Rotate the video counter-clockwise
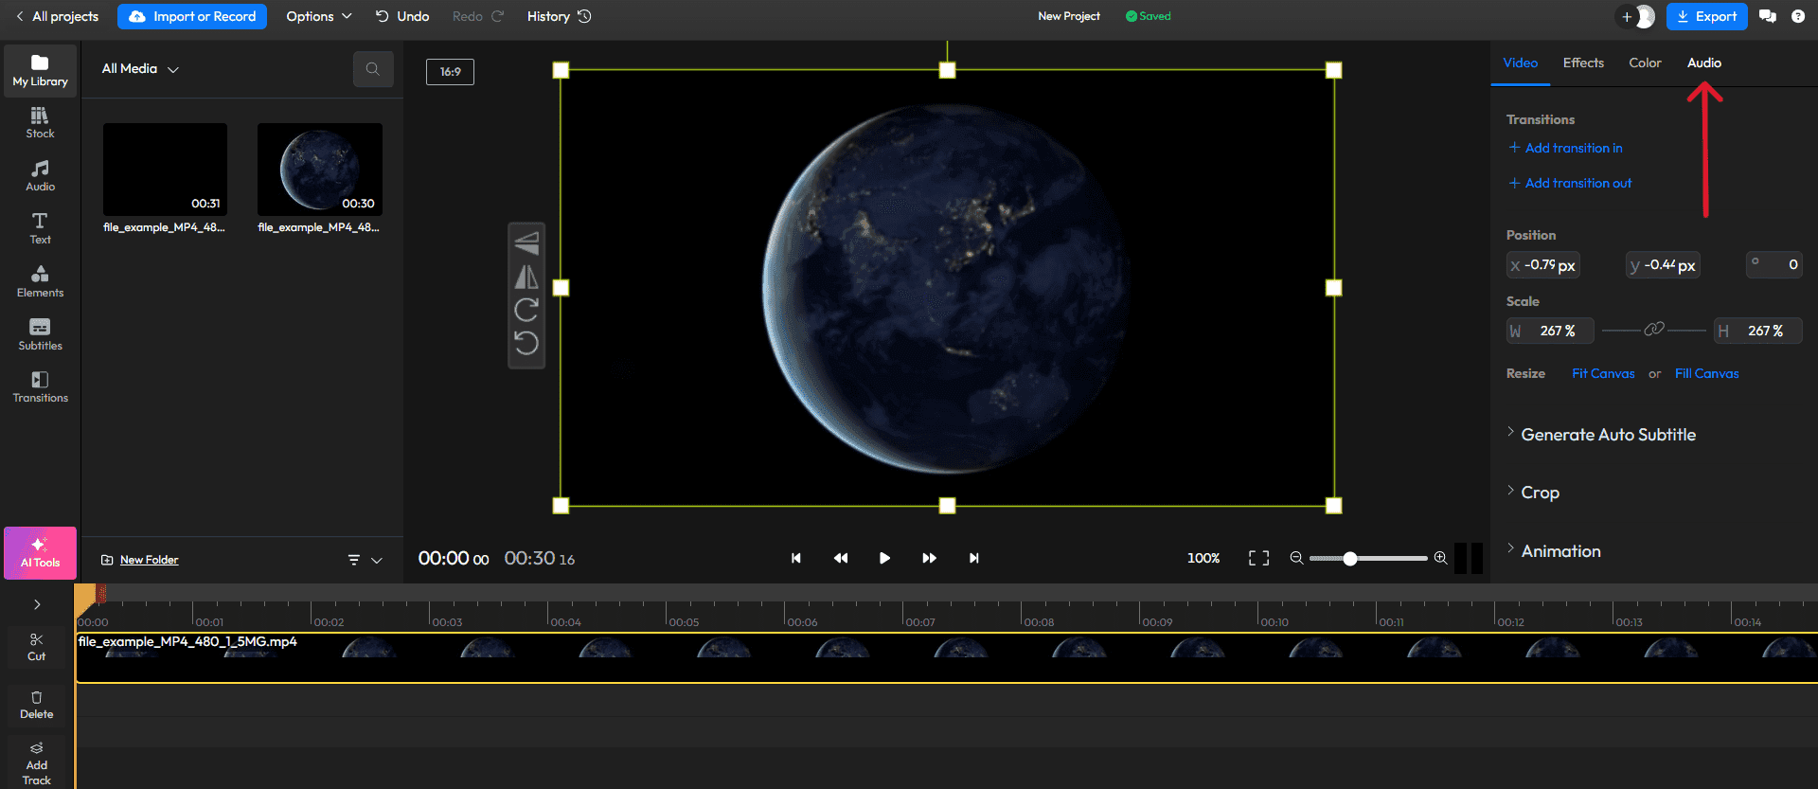This screenshot has height=789, width=1818. click(526, 342)
